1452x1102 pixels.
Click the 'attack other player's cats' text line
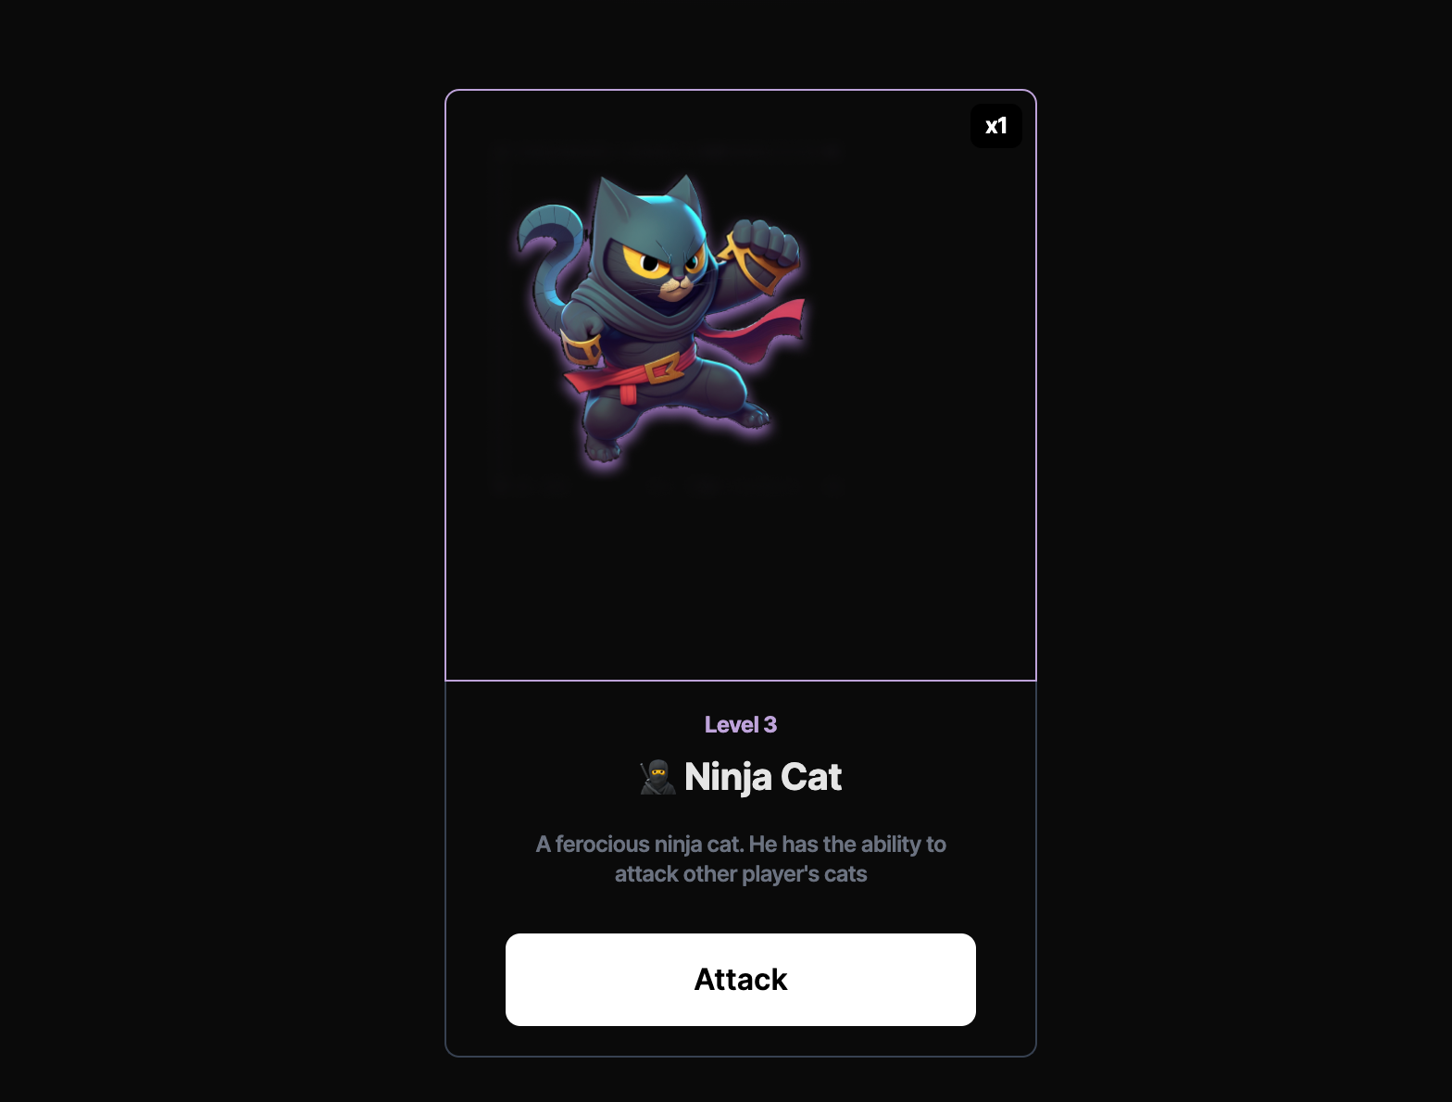tap(741, 874)
